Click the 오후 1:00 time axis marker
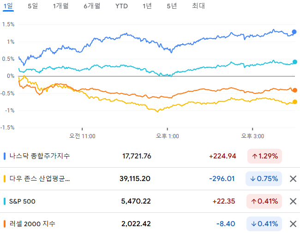 168,136
